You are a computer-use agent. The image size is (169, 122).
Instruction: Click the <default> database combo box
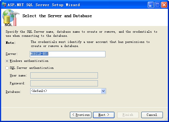pyautogui.click(x=68, y=91)
